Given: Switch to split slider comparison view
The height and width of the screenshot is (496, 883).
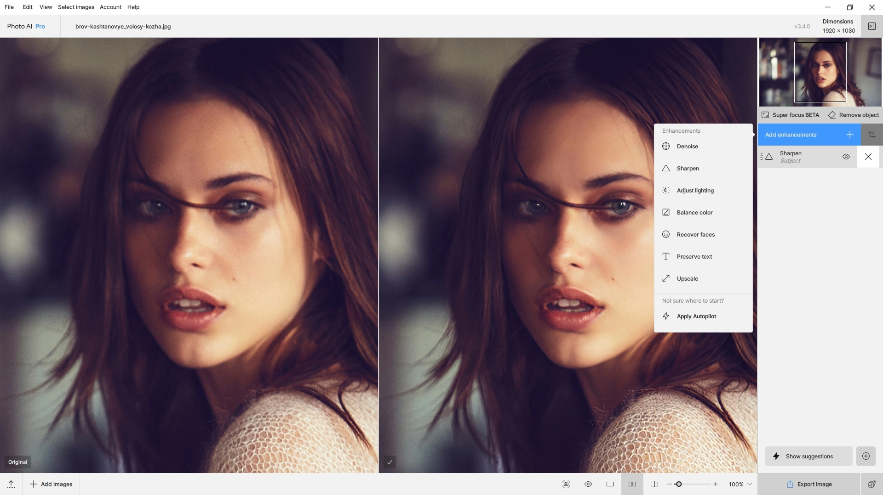Looking at the screenshot, I should click(x=654, y=484).
